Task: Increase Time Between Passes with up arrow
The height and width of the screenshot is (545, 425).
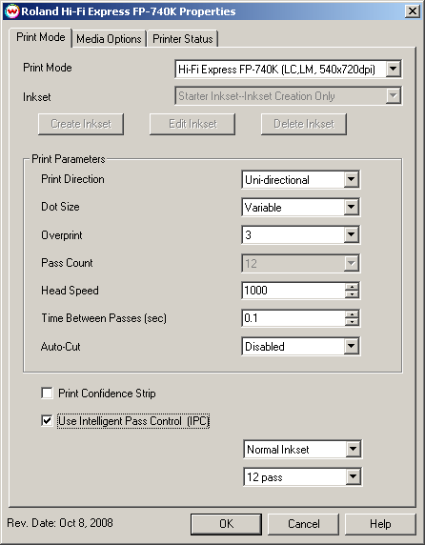Action: click(352, 314)
